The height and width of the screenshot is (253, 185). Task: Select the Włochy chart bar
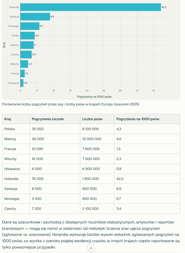[24, 64]
